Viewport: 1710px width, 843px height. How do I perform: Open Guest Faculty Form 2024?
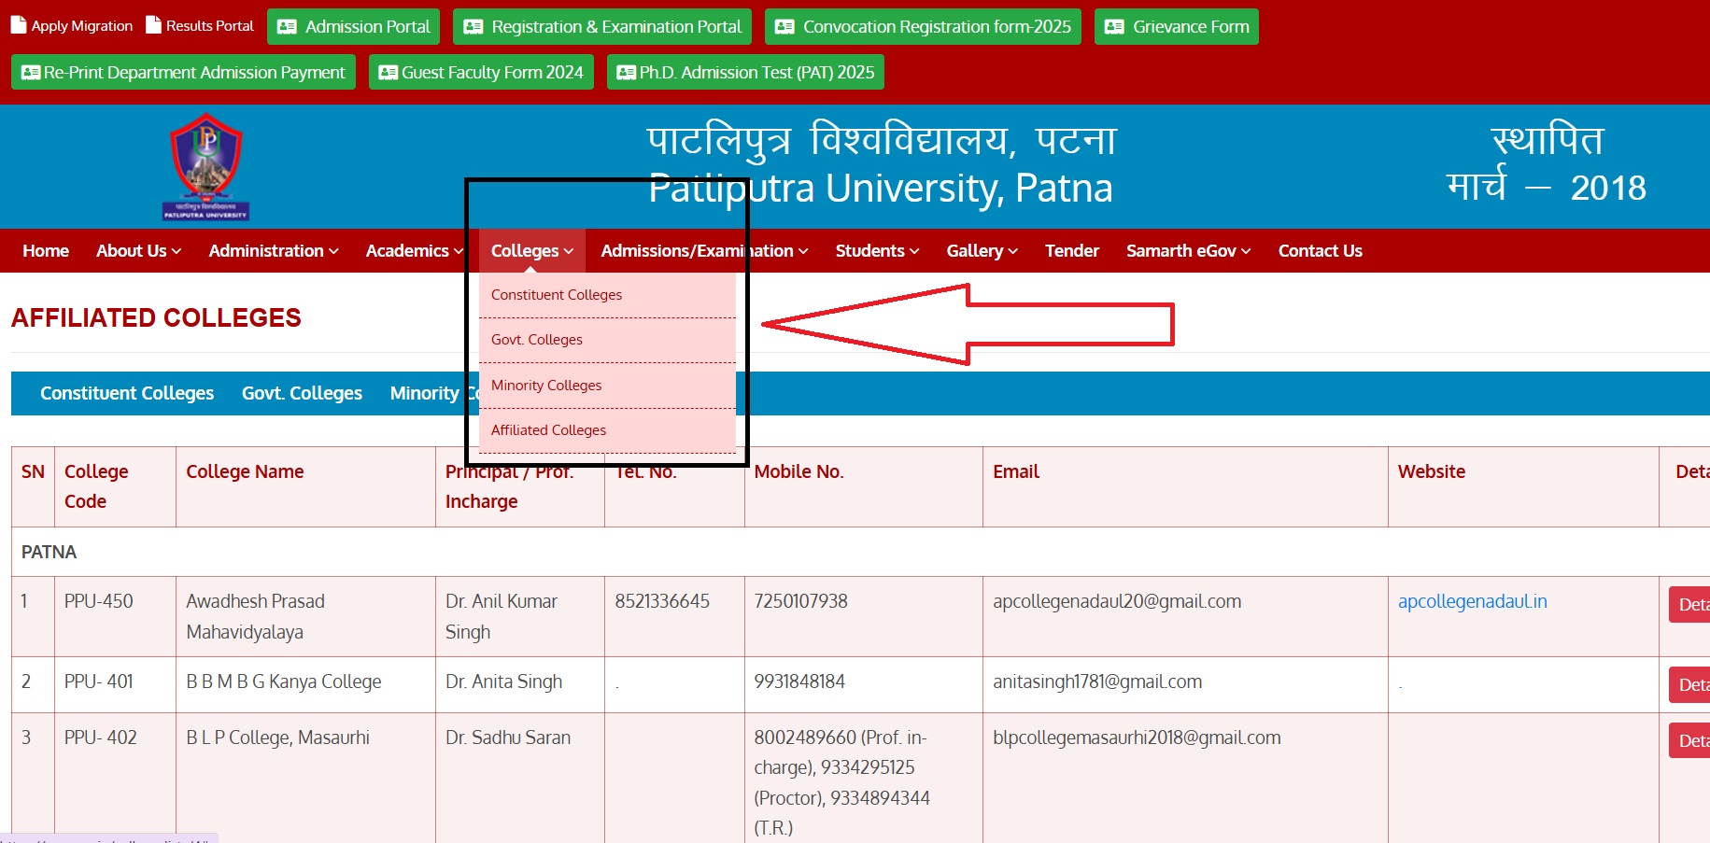coord(481,73)
